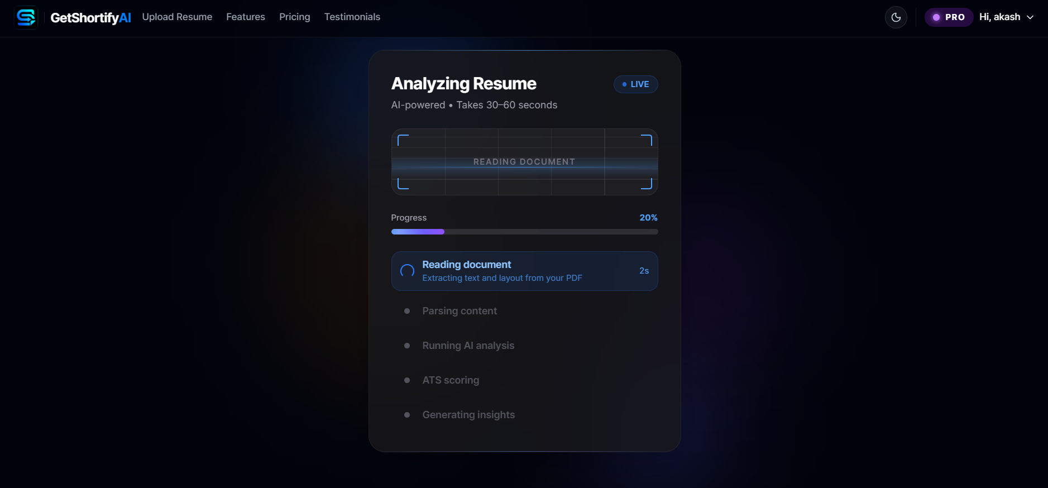Click the Generating insights step

(x=468, y=415)
